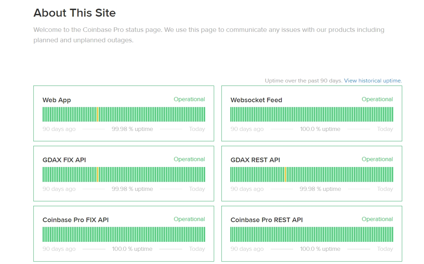The image size is (424, 264).
Task: Click Coinbase Pro FIX API 100.0 % uptime
Action: coord(132,249)
